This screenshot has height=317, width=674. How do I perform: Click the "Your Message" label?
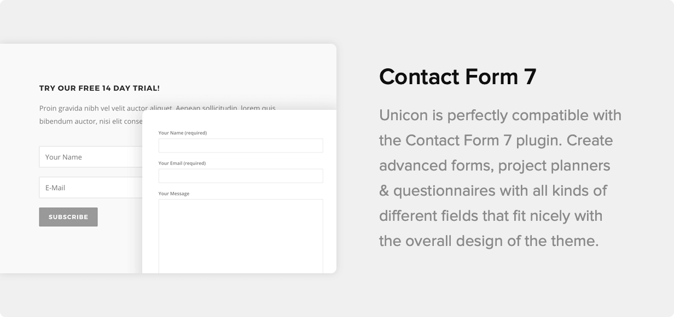(x=174, y=193)
